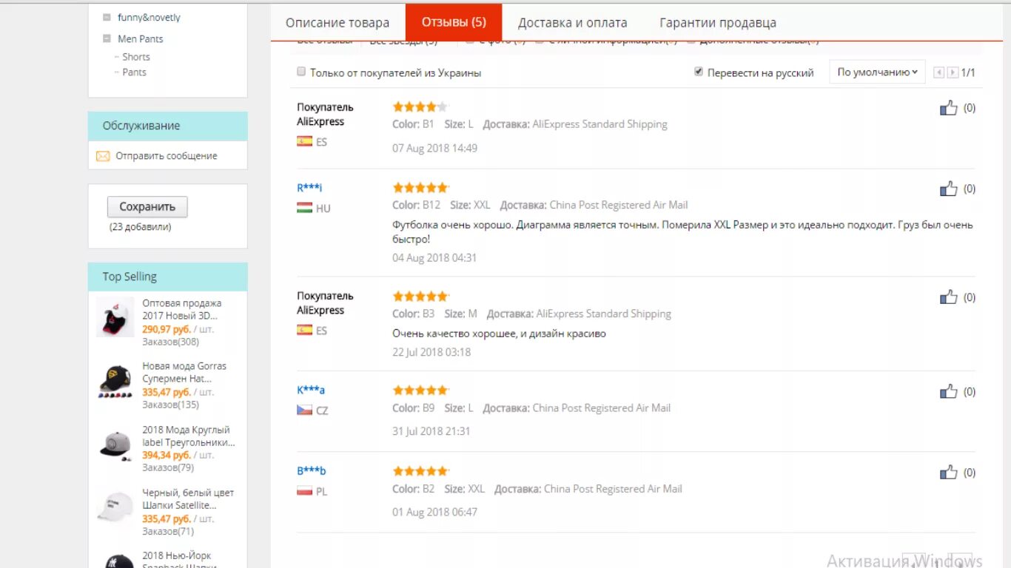
Task: Open the Shorts subcategory
Action: (136, 57)
